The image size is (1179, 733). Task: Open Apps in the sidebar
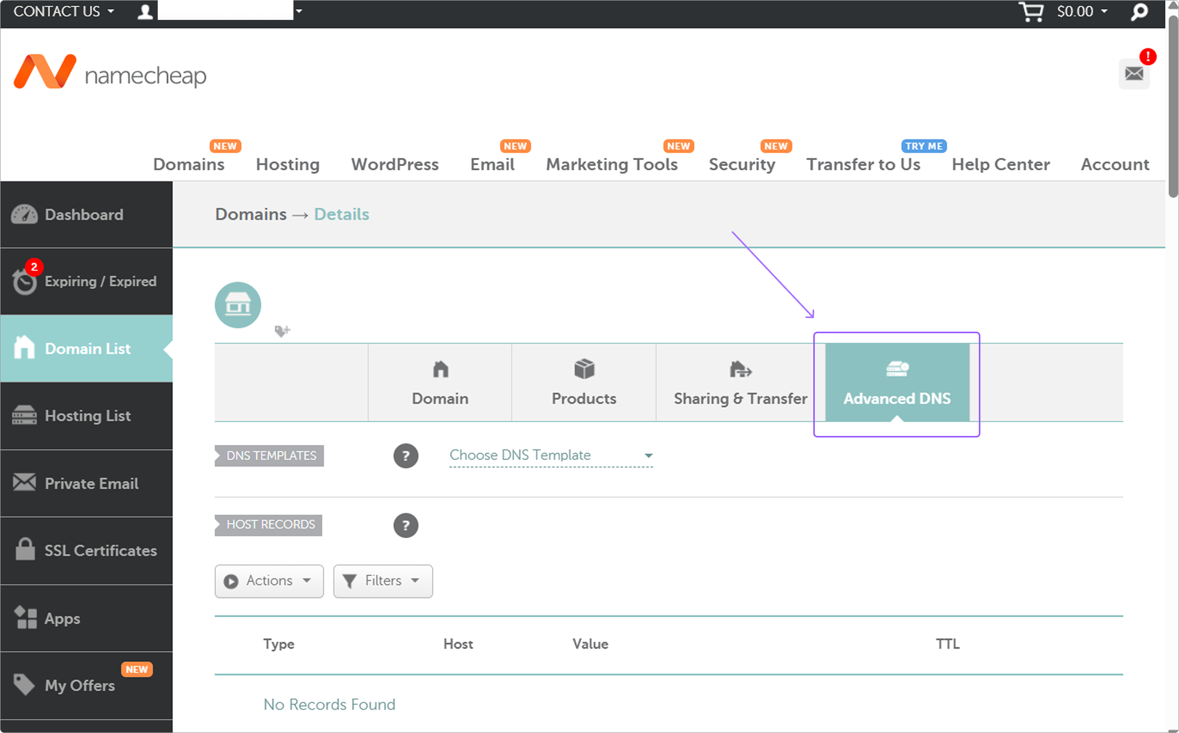click(x=86, y=618)
